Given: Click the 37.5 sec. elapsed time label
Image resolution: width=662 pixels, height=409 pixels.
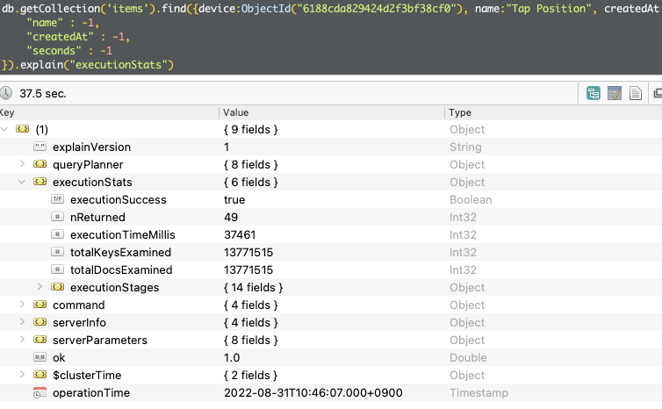Looking at the screenshot, I should coord(43,93).
